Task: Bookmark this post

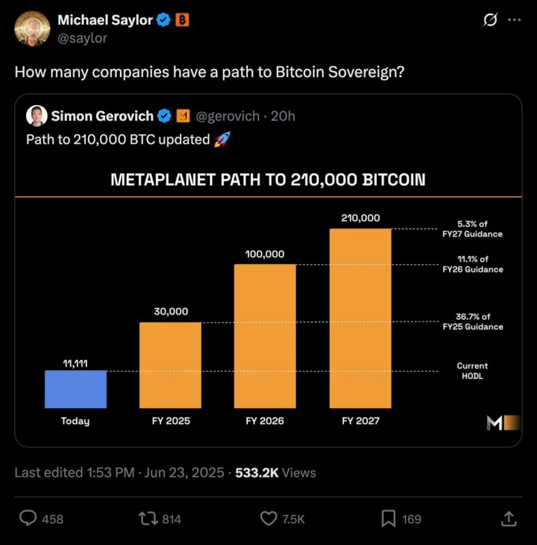Action: click(x=388, y=519)
